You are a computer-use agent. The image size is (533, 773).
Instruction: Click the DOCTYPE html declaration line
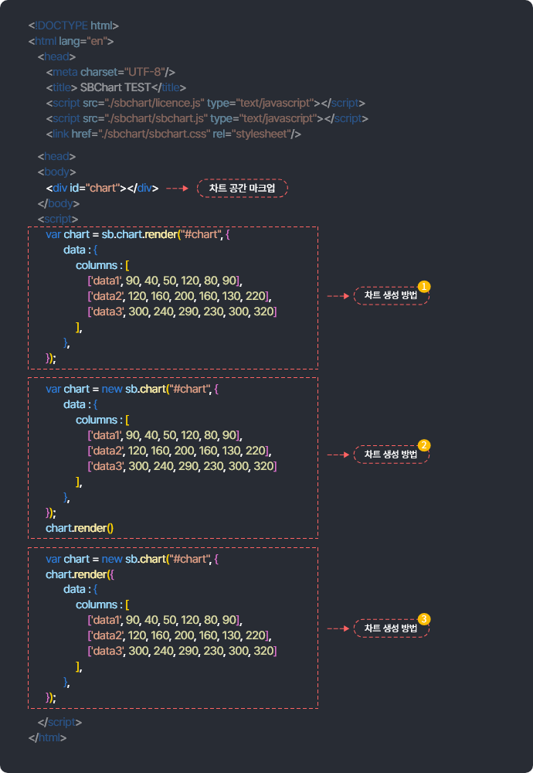pyautogui.click(x=73, y=26)
